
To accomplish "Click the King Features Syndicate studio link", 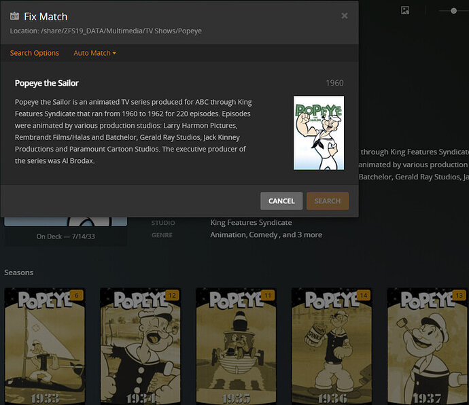I will [251, 222].
